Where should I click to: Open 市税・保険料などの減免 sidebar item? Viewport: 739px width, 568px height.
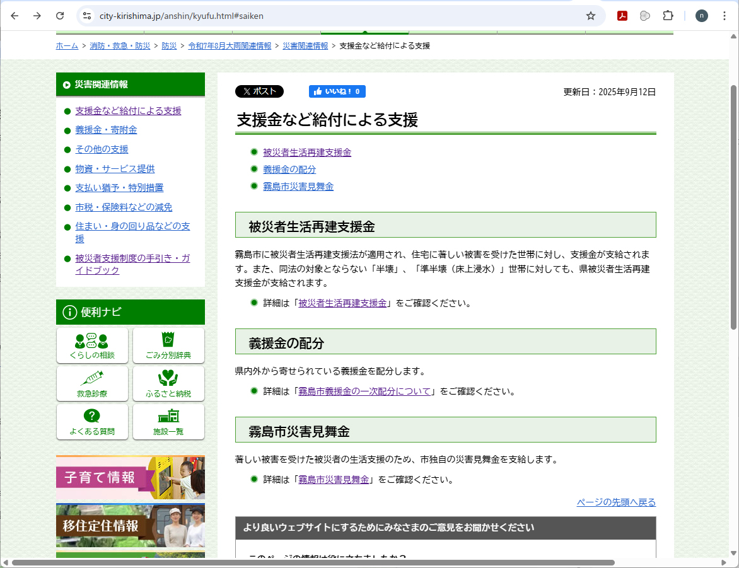click(x=124, y=207)
